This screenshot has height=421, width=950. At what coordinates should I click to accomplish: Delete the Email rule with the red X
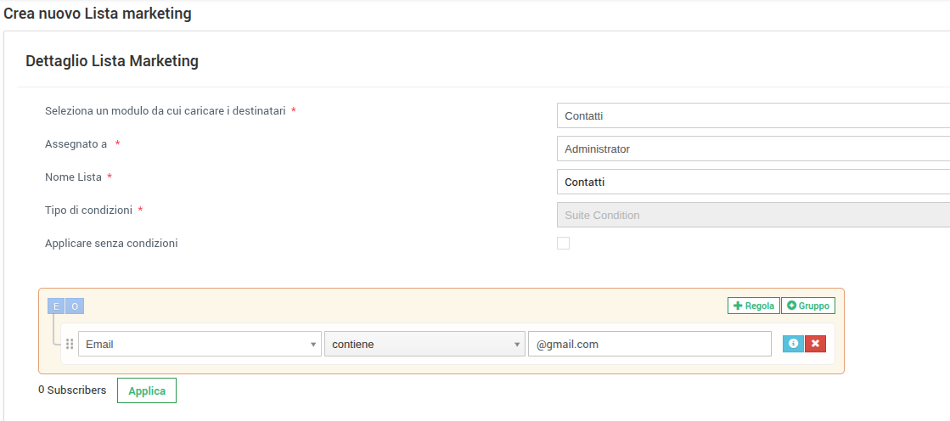[x=815, y=344]
